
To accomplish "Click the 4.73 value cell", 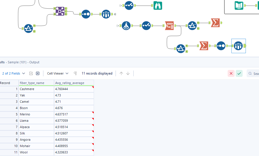I will (74, 95).
